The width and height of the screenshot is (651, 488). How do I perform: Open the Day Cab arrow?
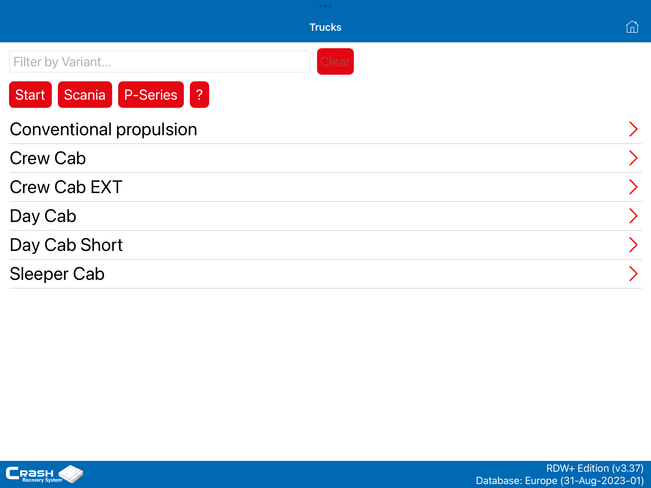tap(633, 216)
